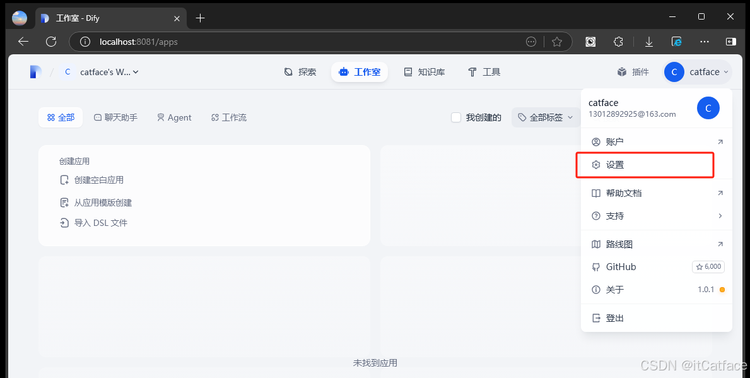This screenshot has width=750, height=378.
Task: Click the 路线图 map icon
Action: coord(596,244)
